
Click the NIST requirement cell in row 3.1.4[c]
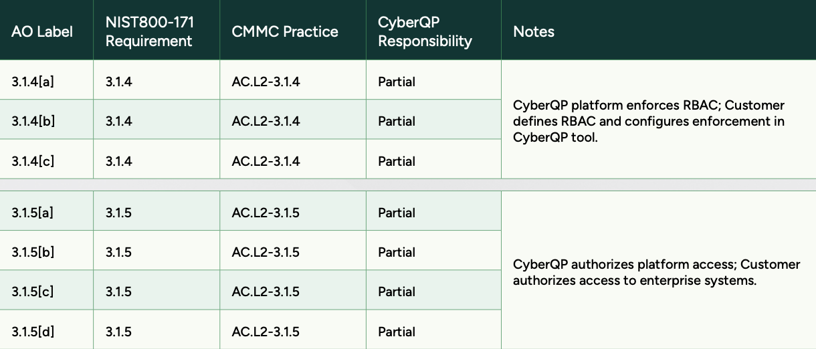[119, 161]
